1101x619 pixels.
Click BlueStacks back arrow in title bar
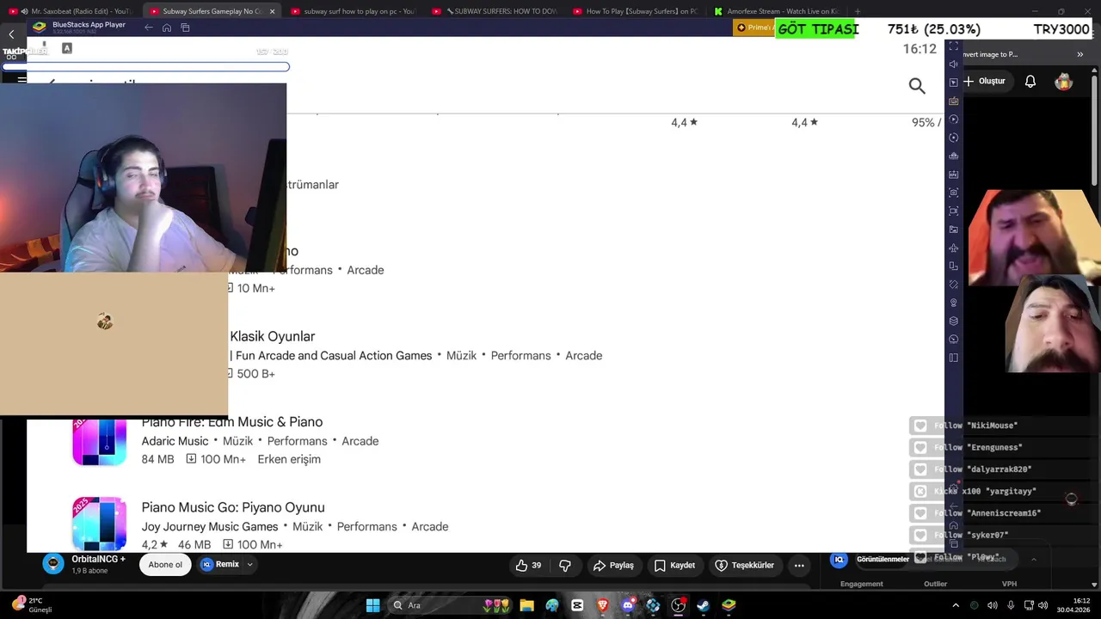tap(149, 28)
